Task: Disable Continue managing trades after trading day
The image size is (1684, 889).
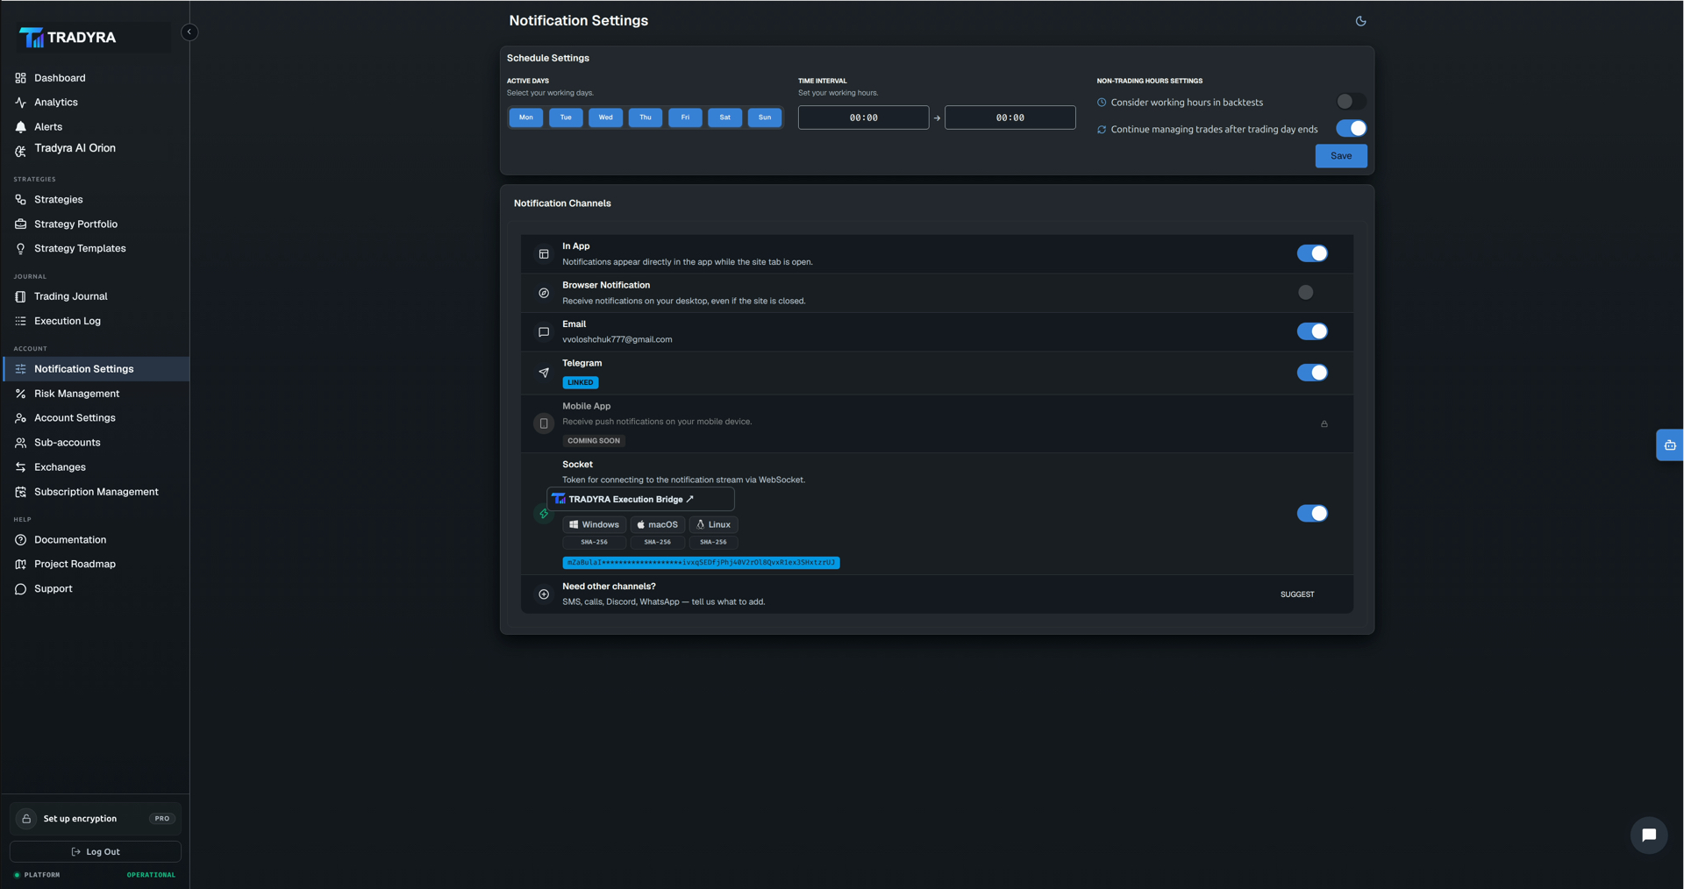Action: tap(1351, 128)
